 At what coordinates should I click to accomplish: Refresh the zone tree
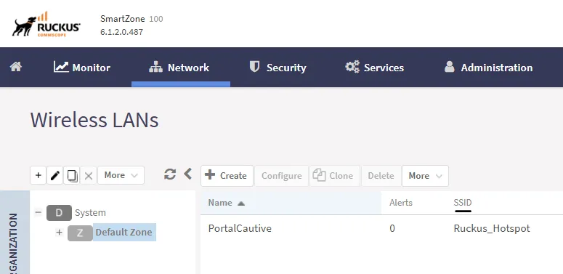[170, 174]
